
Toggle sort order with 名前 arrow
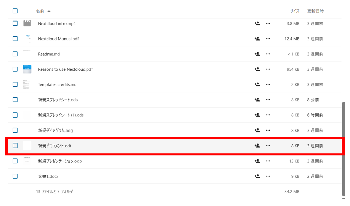49,11
